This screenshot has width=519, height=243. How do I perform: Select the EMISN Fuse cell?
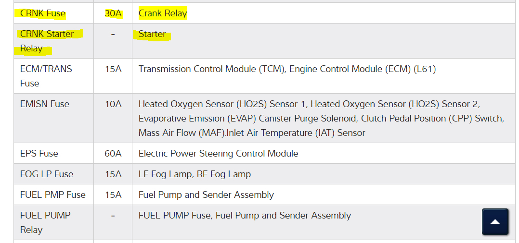[x=45, y=104]
